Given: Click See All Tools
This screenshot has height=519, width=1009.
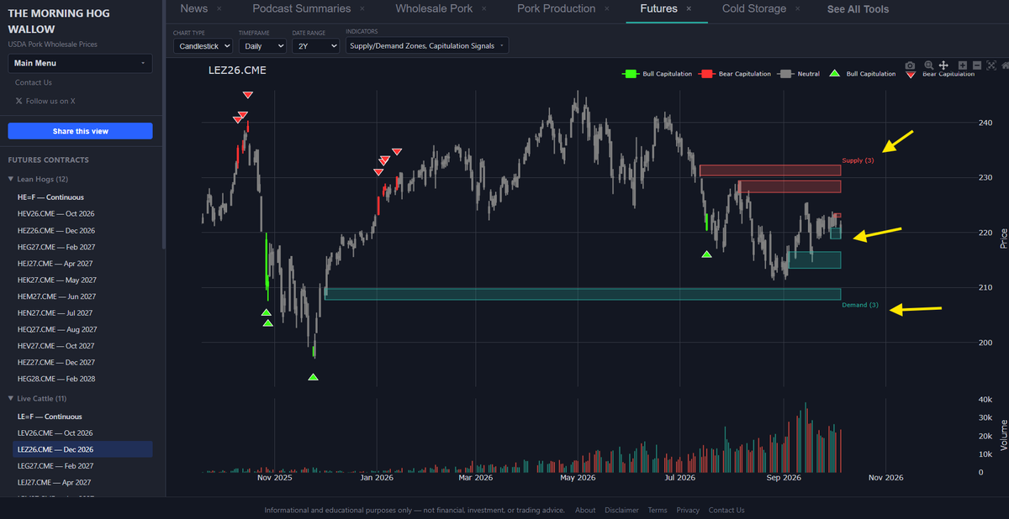Looking at the screenshot, I should [x=858, y=9].
